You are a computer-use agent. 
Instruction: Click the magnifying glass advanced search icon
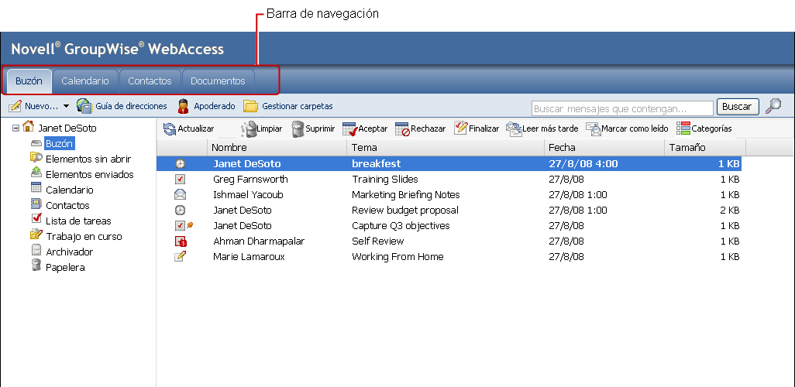(773, 106)
